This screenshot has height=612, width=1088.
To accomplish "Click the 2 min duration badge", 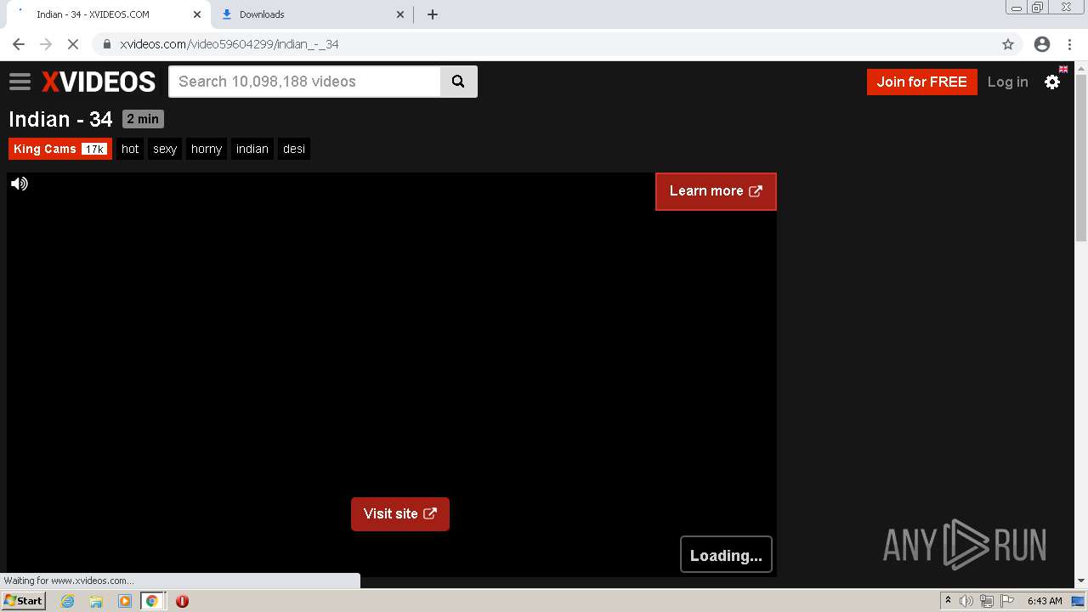I will click(x=143, y=119).
